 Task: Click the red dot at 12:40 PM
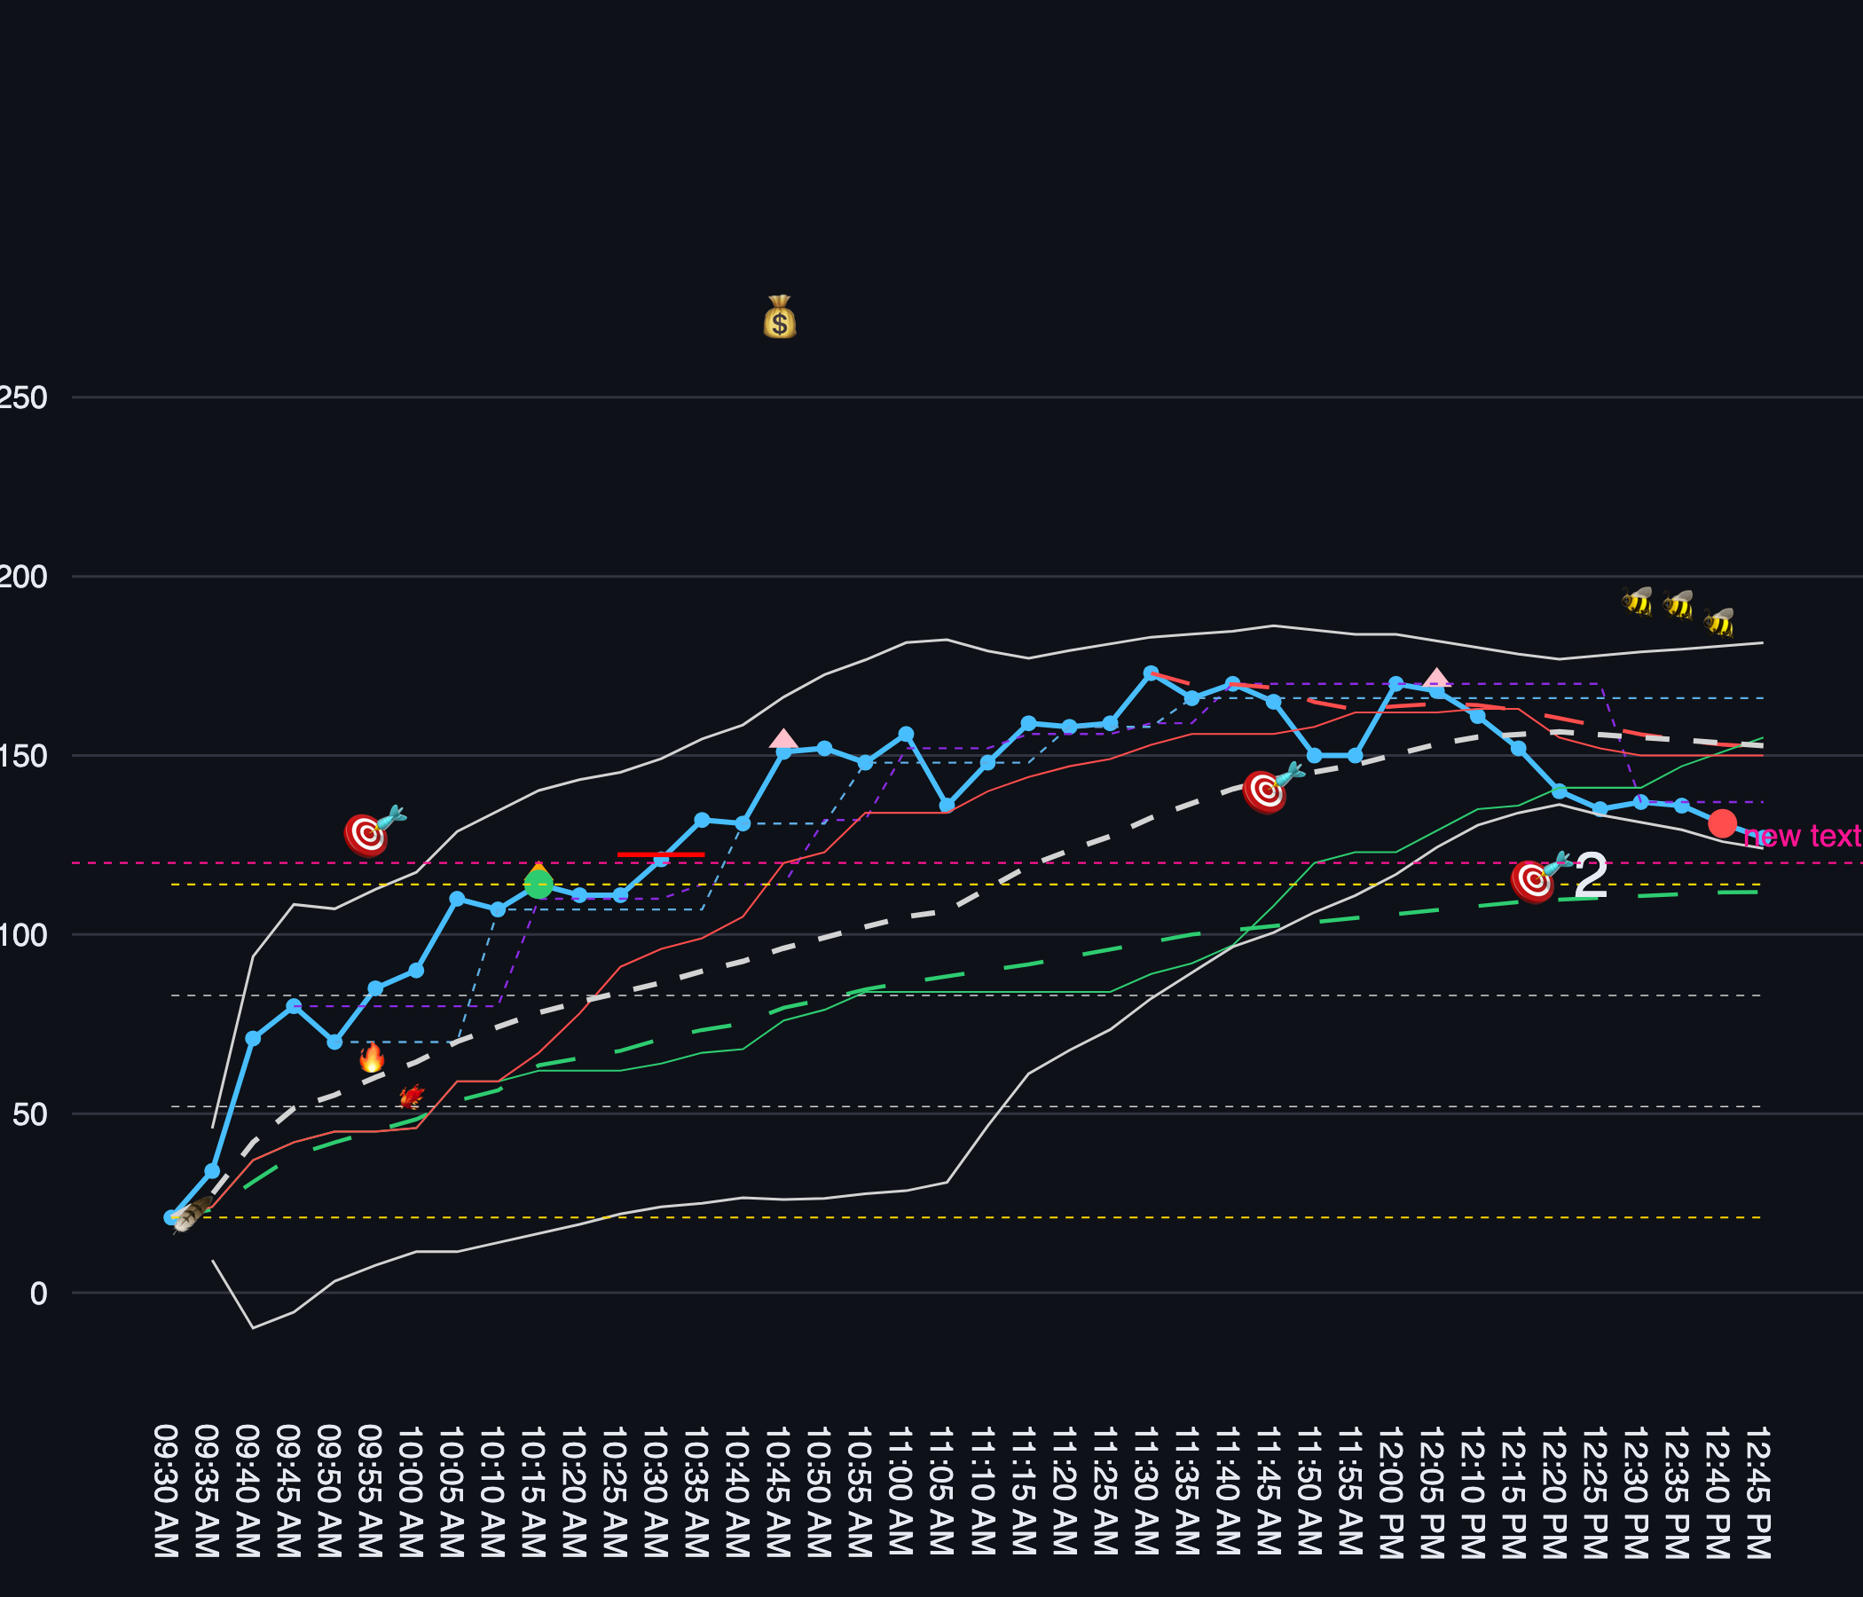(1722, 822)
